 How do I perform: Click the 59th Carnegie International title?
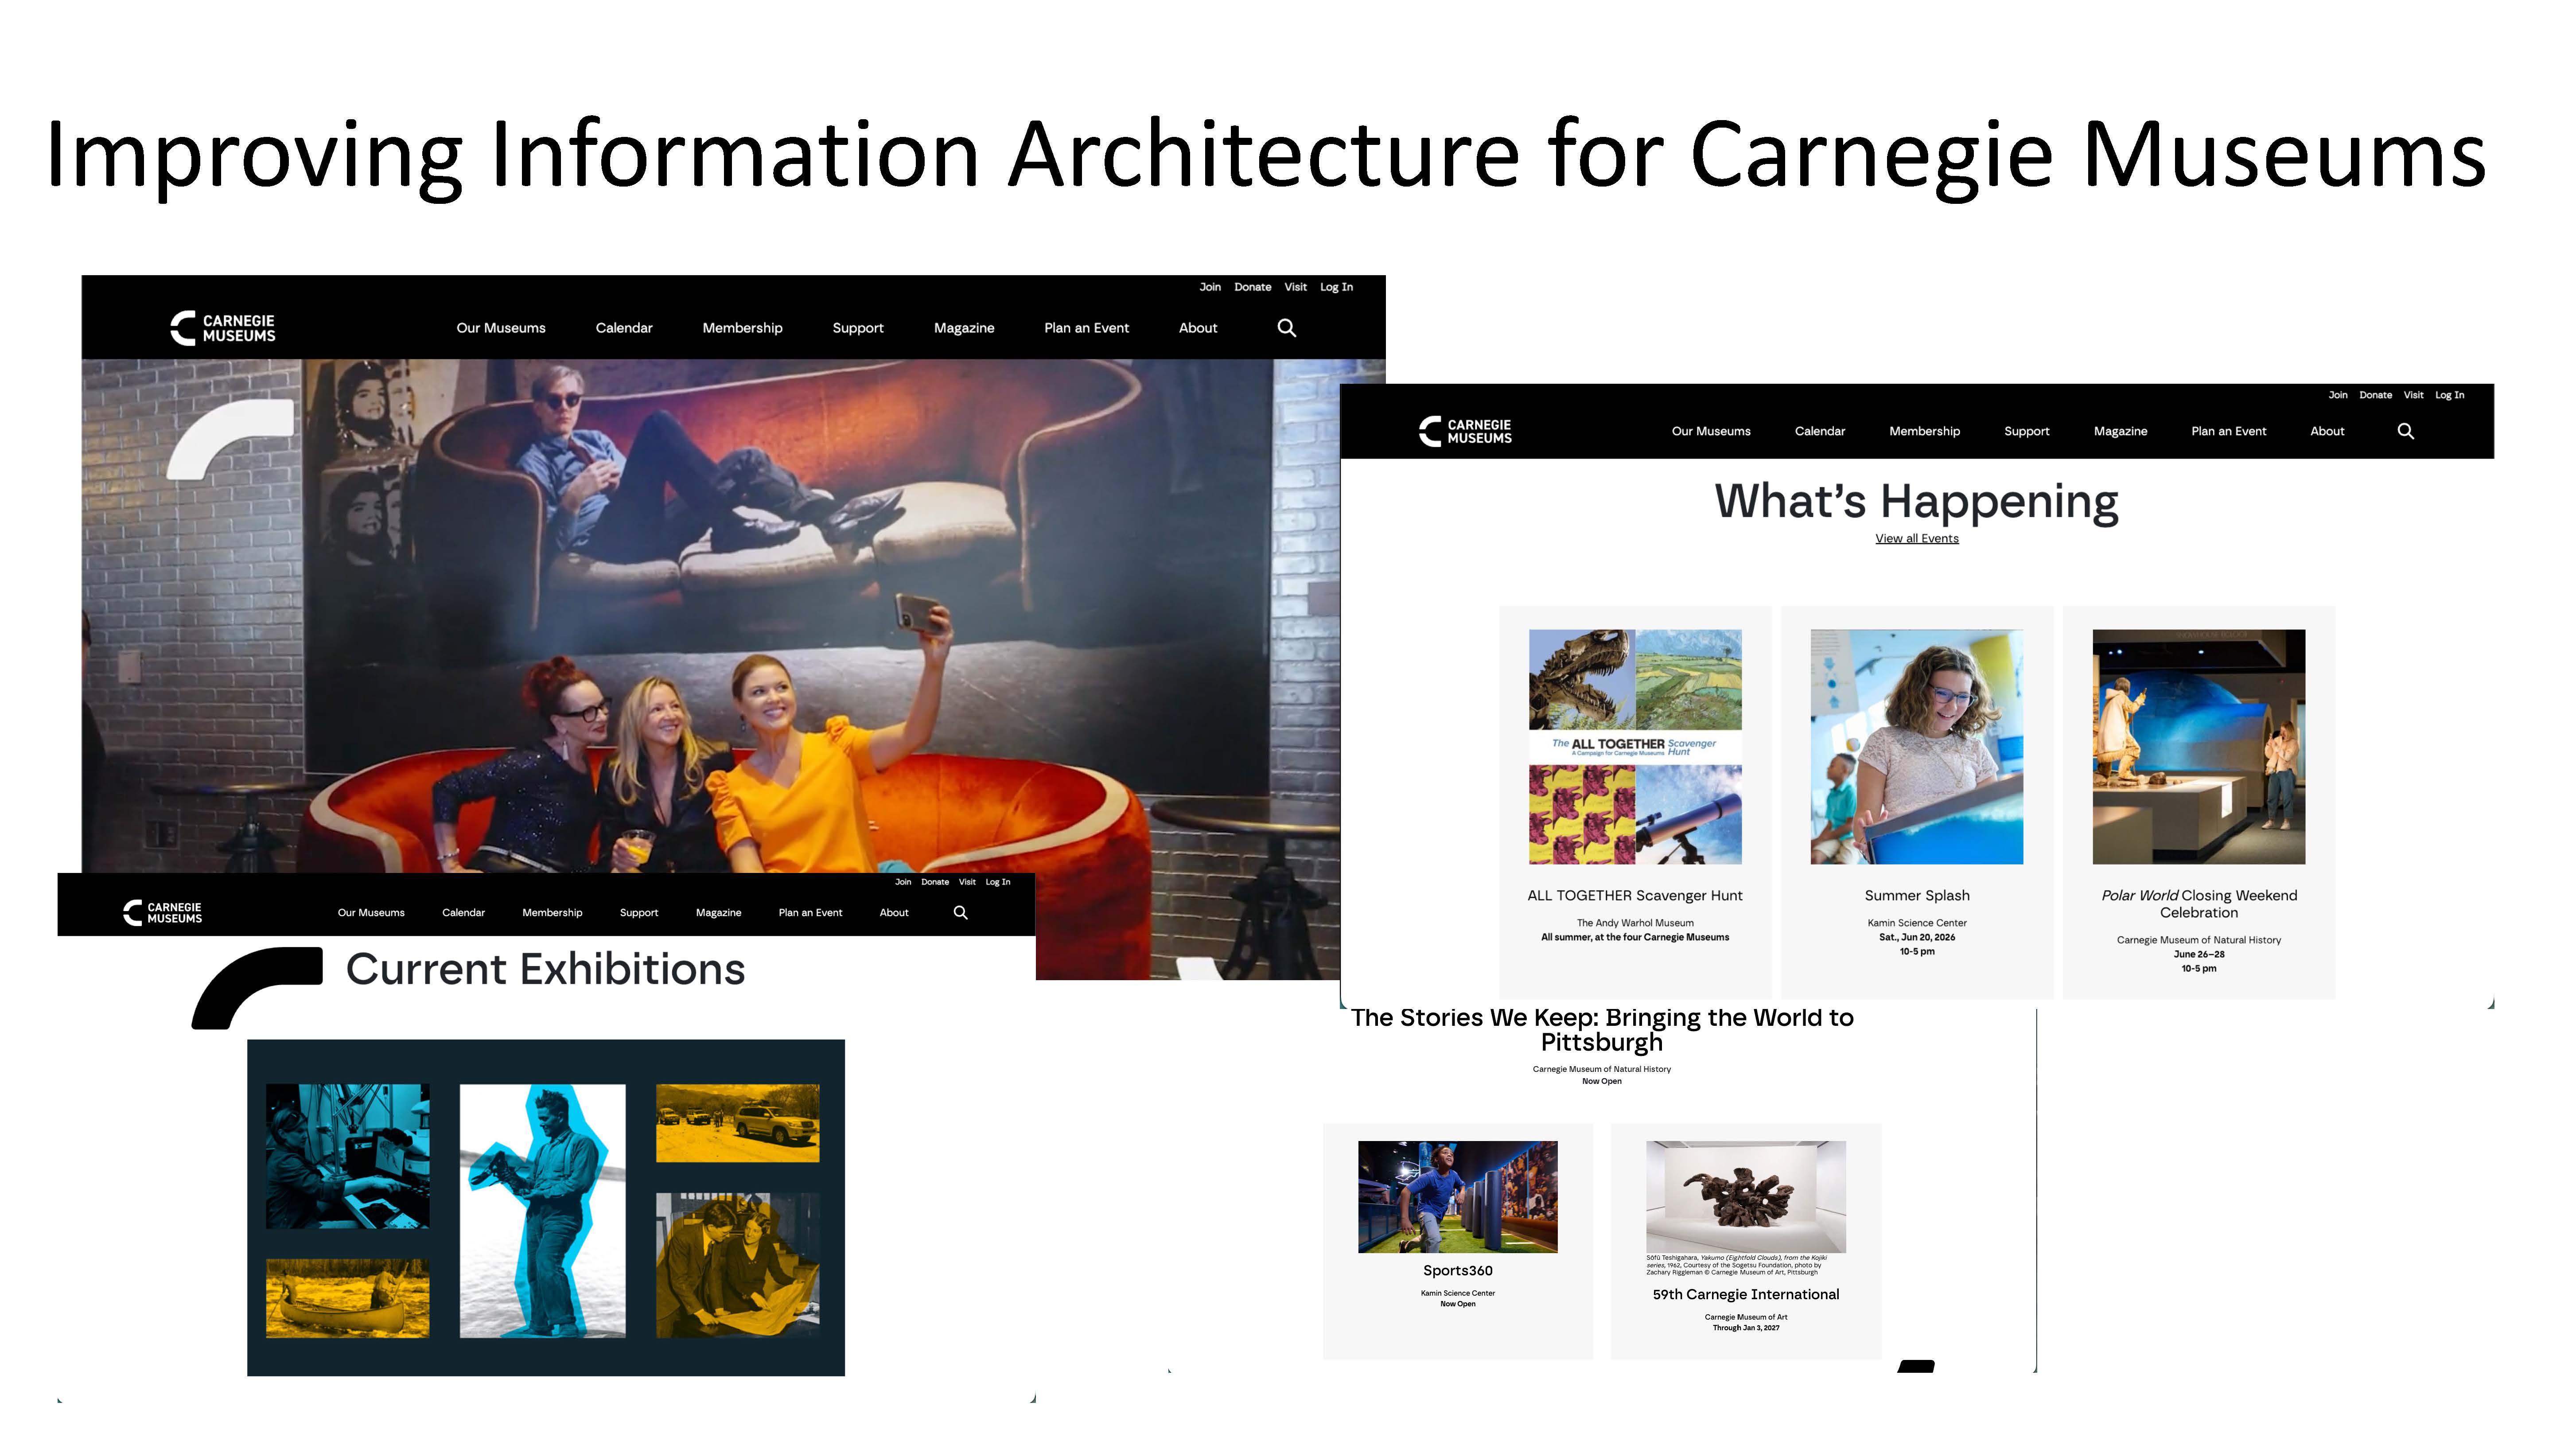(x=1746, y=1294)
